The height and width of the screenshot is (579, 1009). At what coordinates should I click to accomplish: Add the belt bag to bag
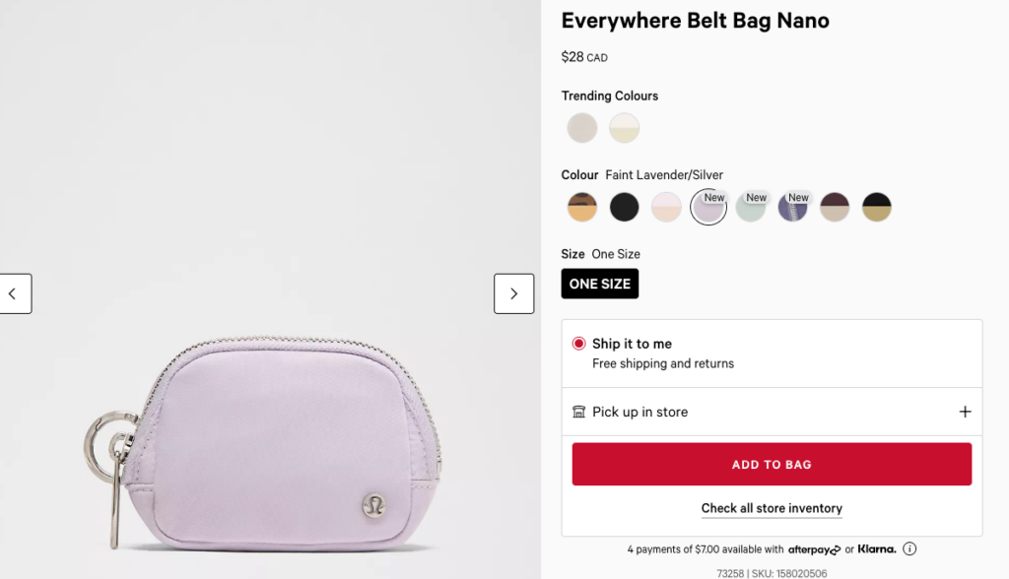point(772,464)
